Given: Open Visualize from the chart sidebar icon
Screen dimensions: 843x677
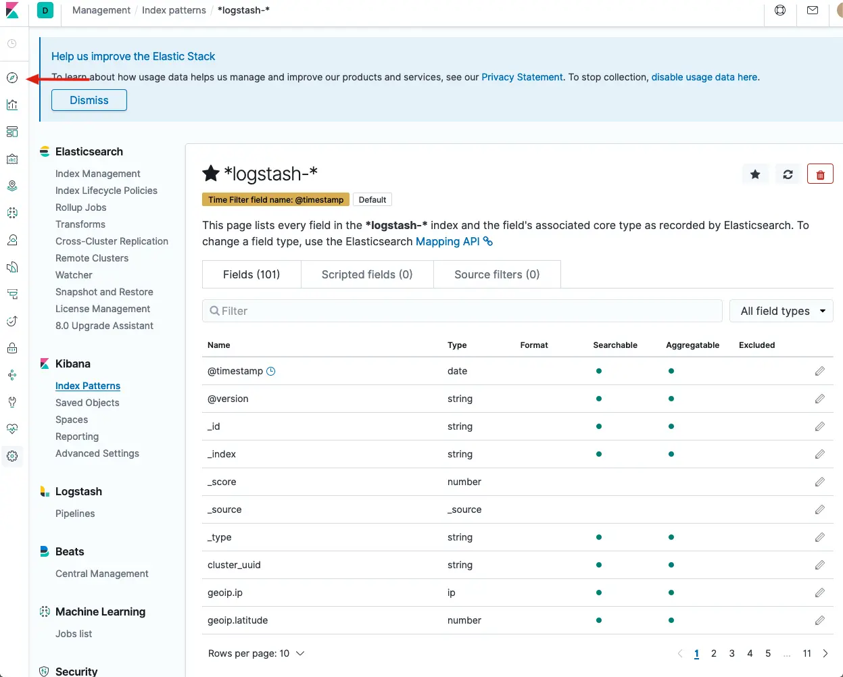Looking at the screenshot, I should pyautogui.click(x=12, y=105).
